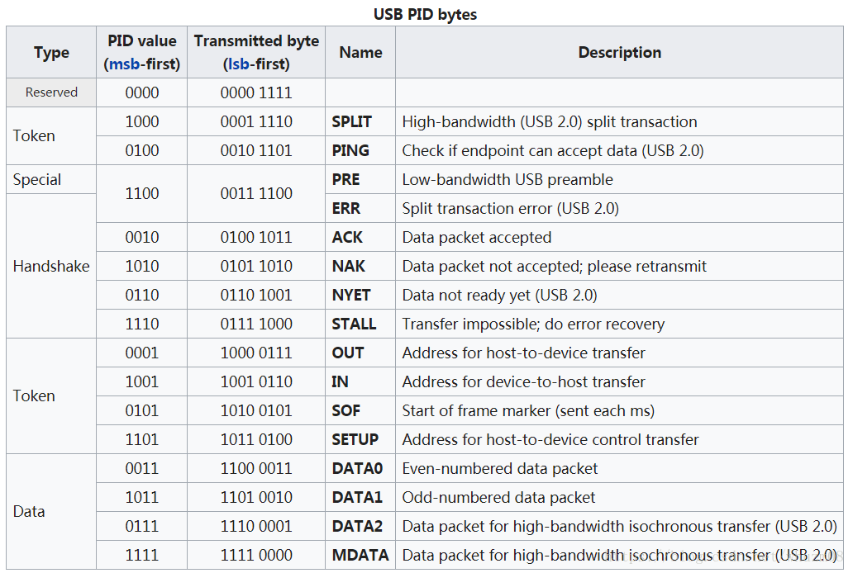
Task: Select transmitted byte '0000 1111'
Action: point(256,92)
